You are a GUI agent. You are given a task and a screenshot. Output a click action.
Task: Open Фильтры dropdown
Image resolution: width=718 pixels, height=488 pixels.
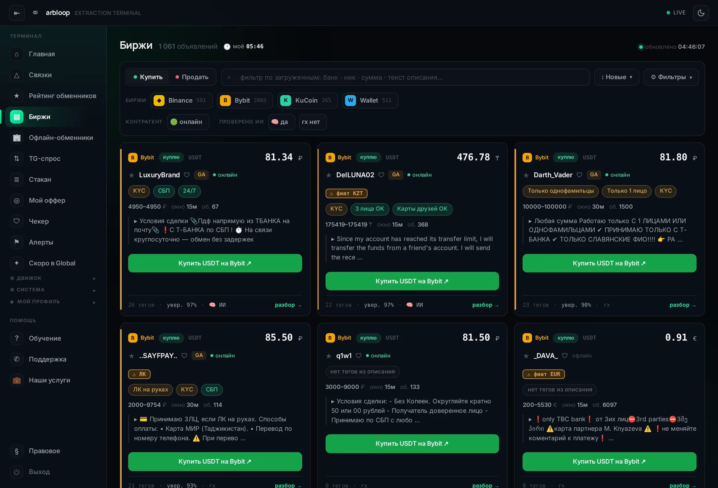pyautogui.click(x=671, y=77)
